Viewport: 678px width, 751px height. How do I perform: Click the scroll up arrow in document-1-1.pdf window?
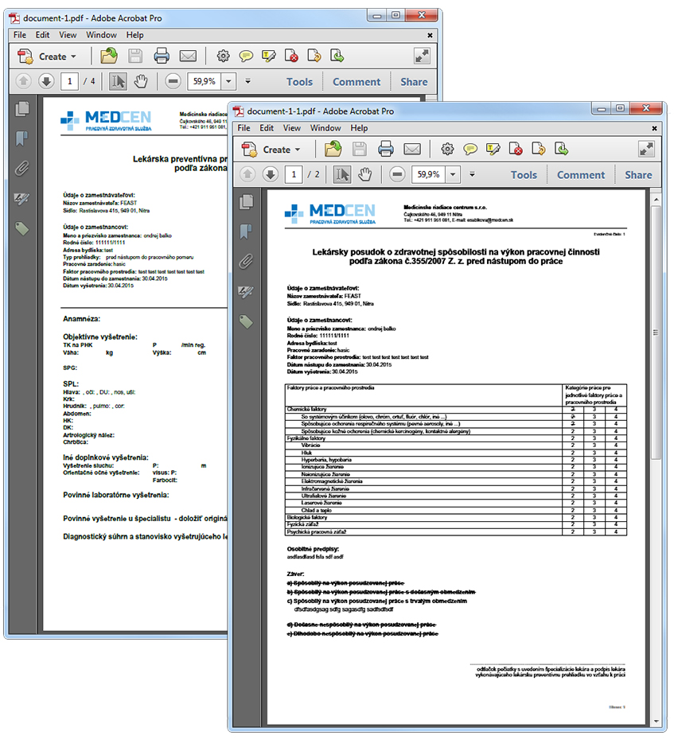click(x=656, y=199)
